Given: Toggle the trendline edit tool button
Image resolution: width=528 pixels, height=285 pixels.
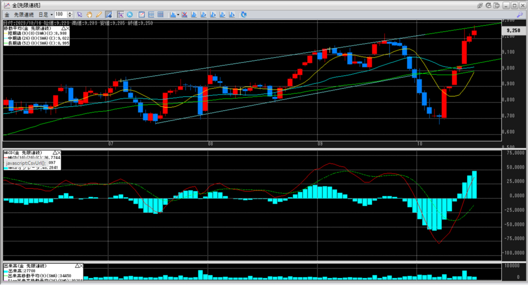Looking at the screenshot, I should coord(109,14).
